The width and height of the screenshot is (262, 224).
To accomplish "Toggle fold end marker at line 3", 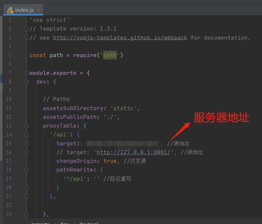I will tap(27, 38).
